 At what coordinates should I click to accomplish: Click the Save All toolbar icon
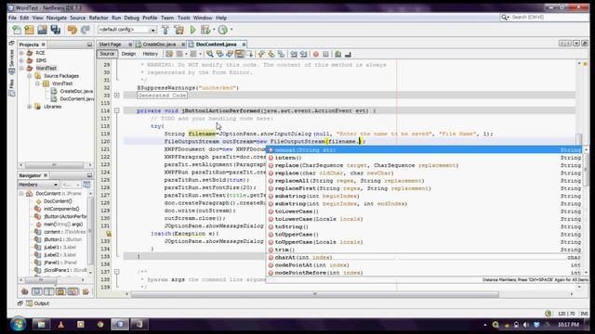click(56, 30)
